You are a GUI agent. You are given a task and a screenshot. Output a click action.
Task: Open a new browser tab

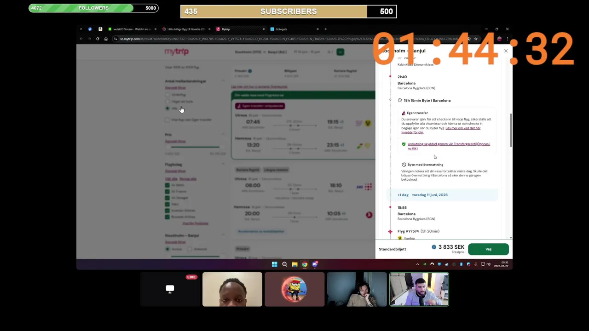(326, 29)
